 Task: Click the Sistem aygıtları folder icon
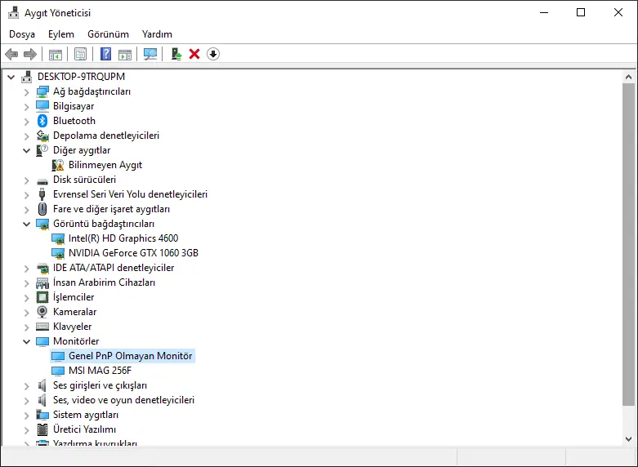tap(42, 415)
